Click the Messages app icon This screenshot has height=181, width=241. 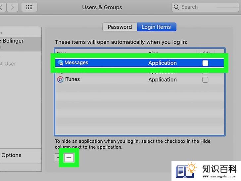[60, 63]
